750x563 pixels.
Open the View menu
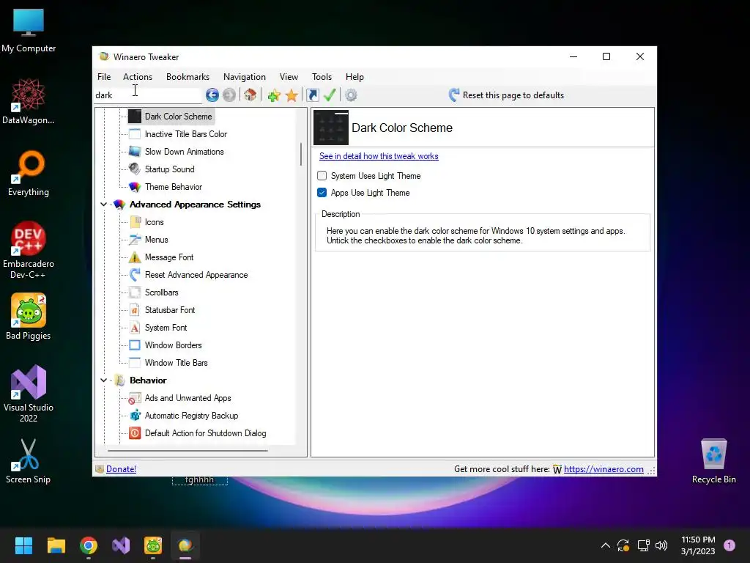point(289,76)
